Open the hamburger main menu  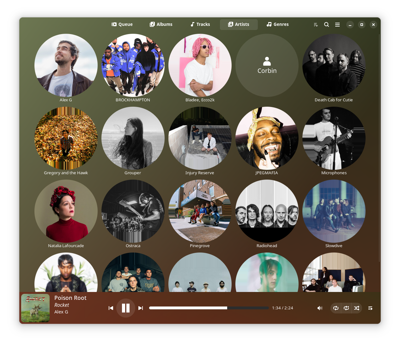[337, 25]
